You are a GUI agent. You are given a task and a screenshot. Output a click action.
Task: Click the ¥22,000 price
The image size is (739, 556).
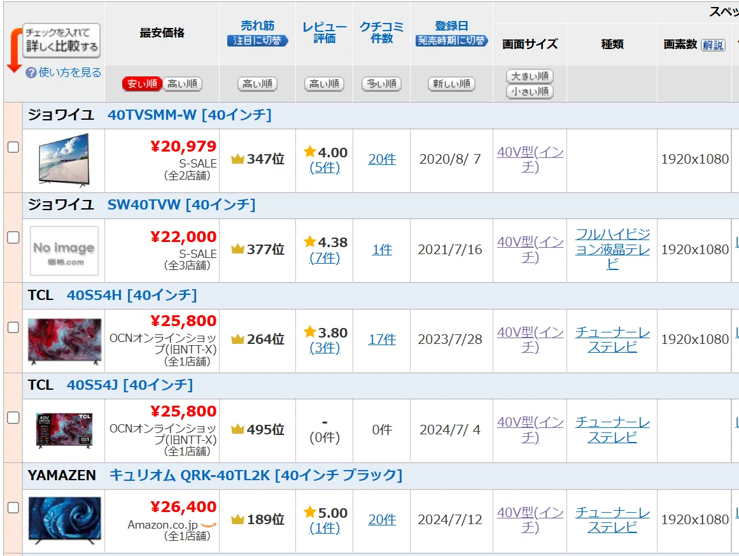click(x=183, y=237)
